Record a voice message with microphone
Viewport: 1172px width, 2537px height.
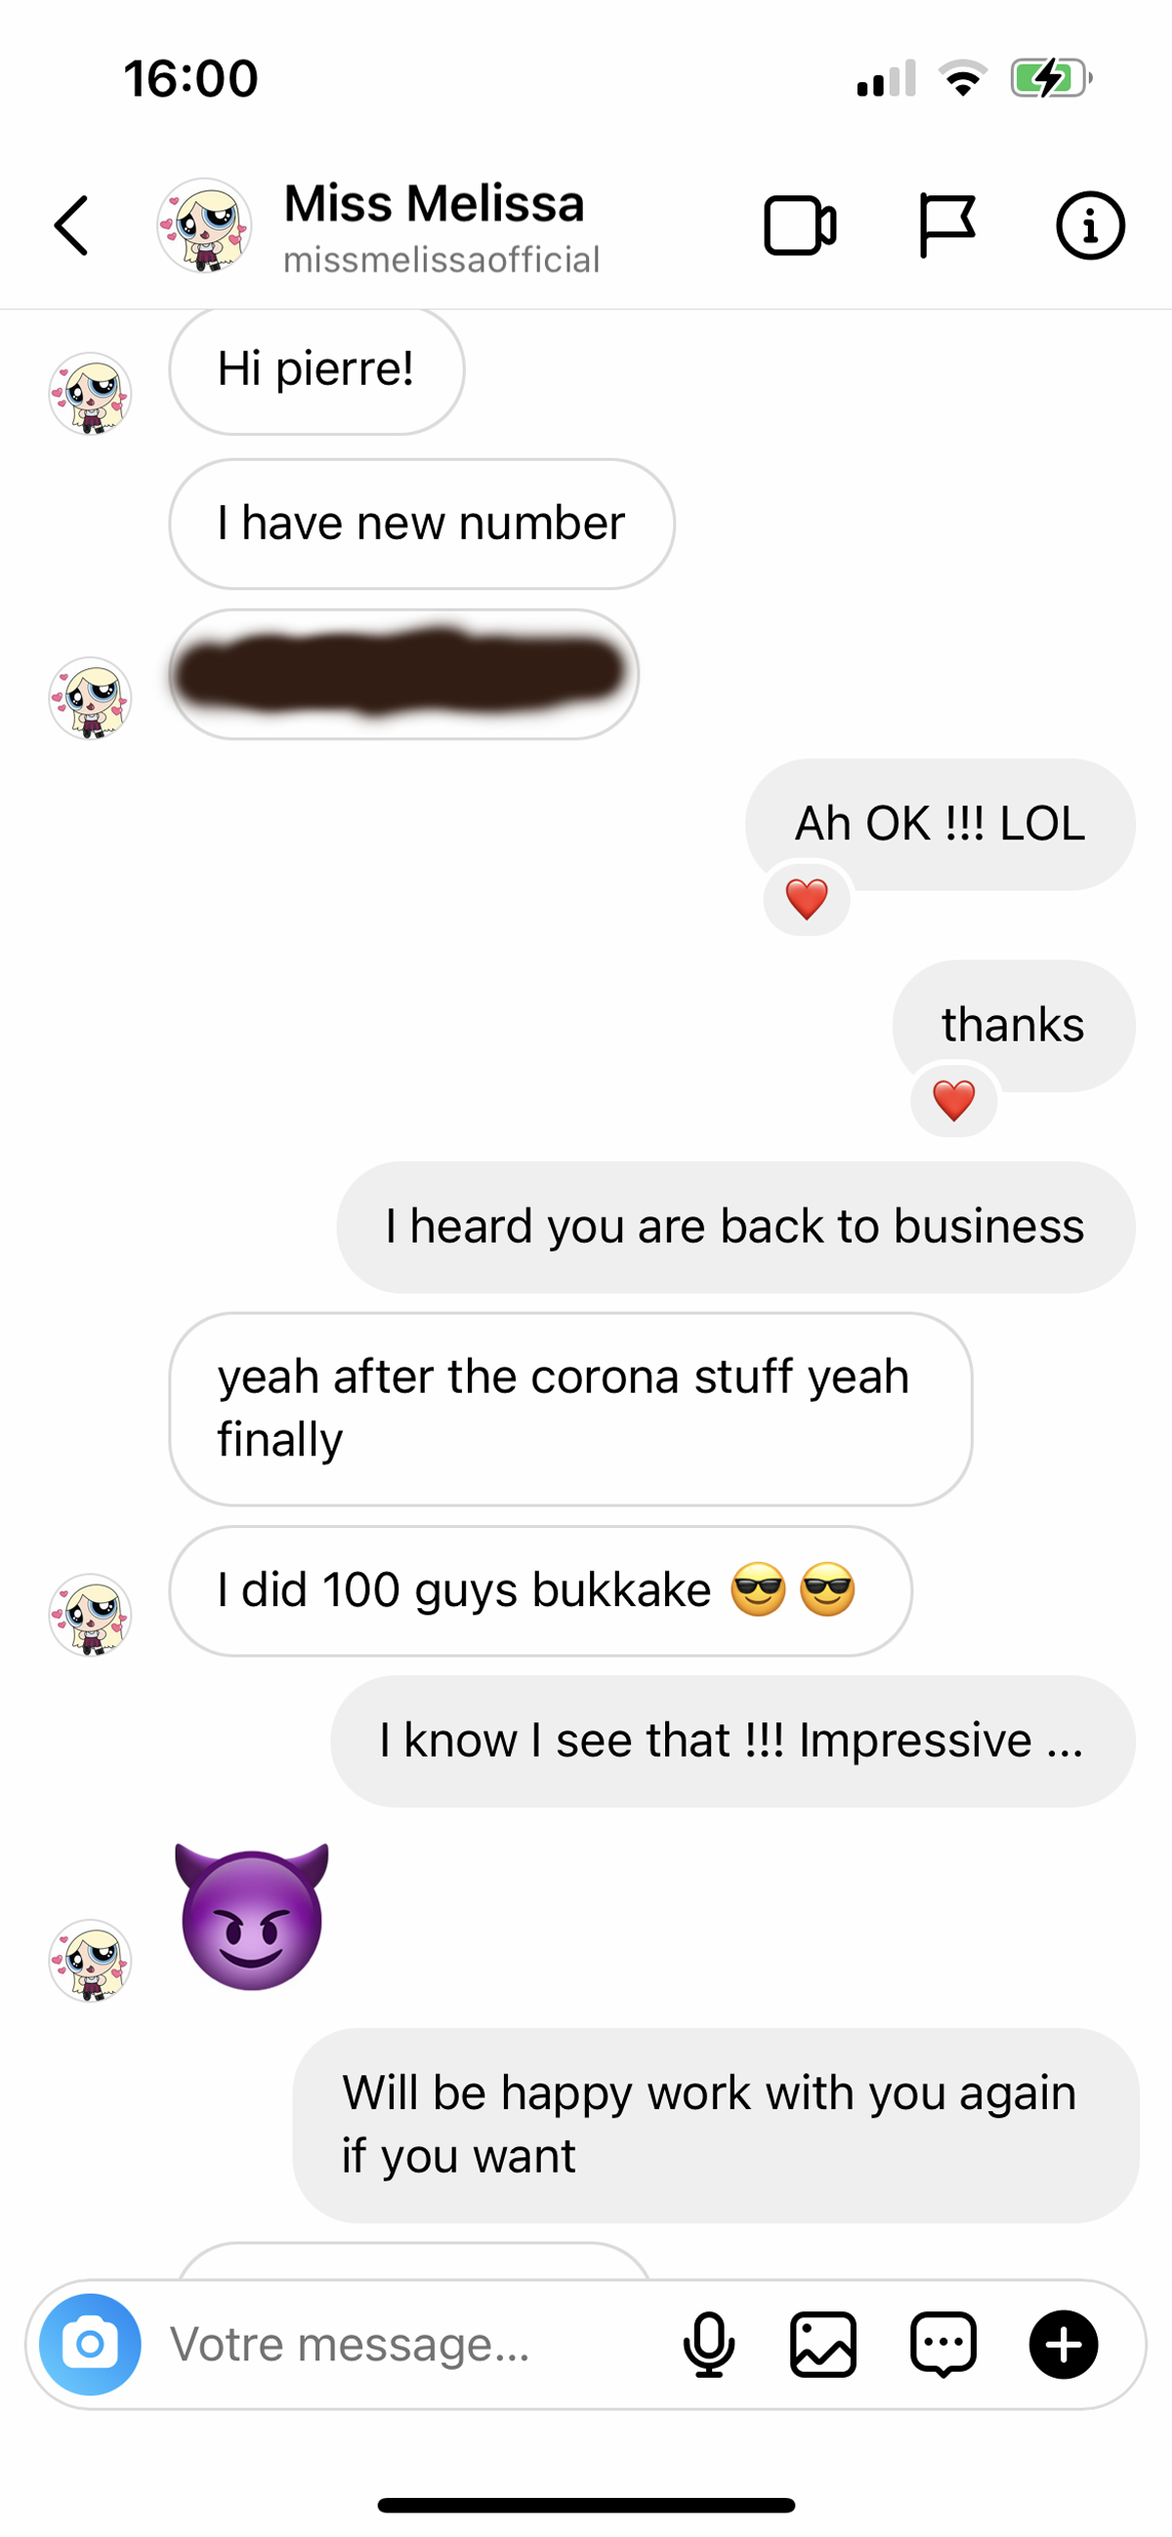[708, 2344]
